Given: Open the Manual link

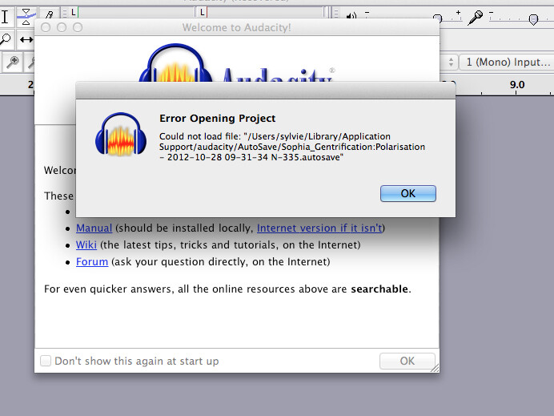Looking at the screenshot, I should click(94, 228).
